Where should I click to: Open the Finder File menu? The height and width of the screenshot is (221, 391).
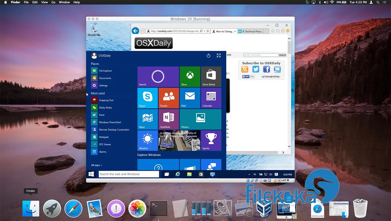pyautogui.click(x=26, y=2)
